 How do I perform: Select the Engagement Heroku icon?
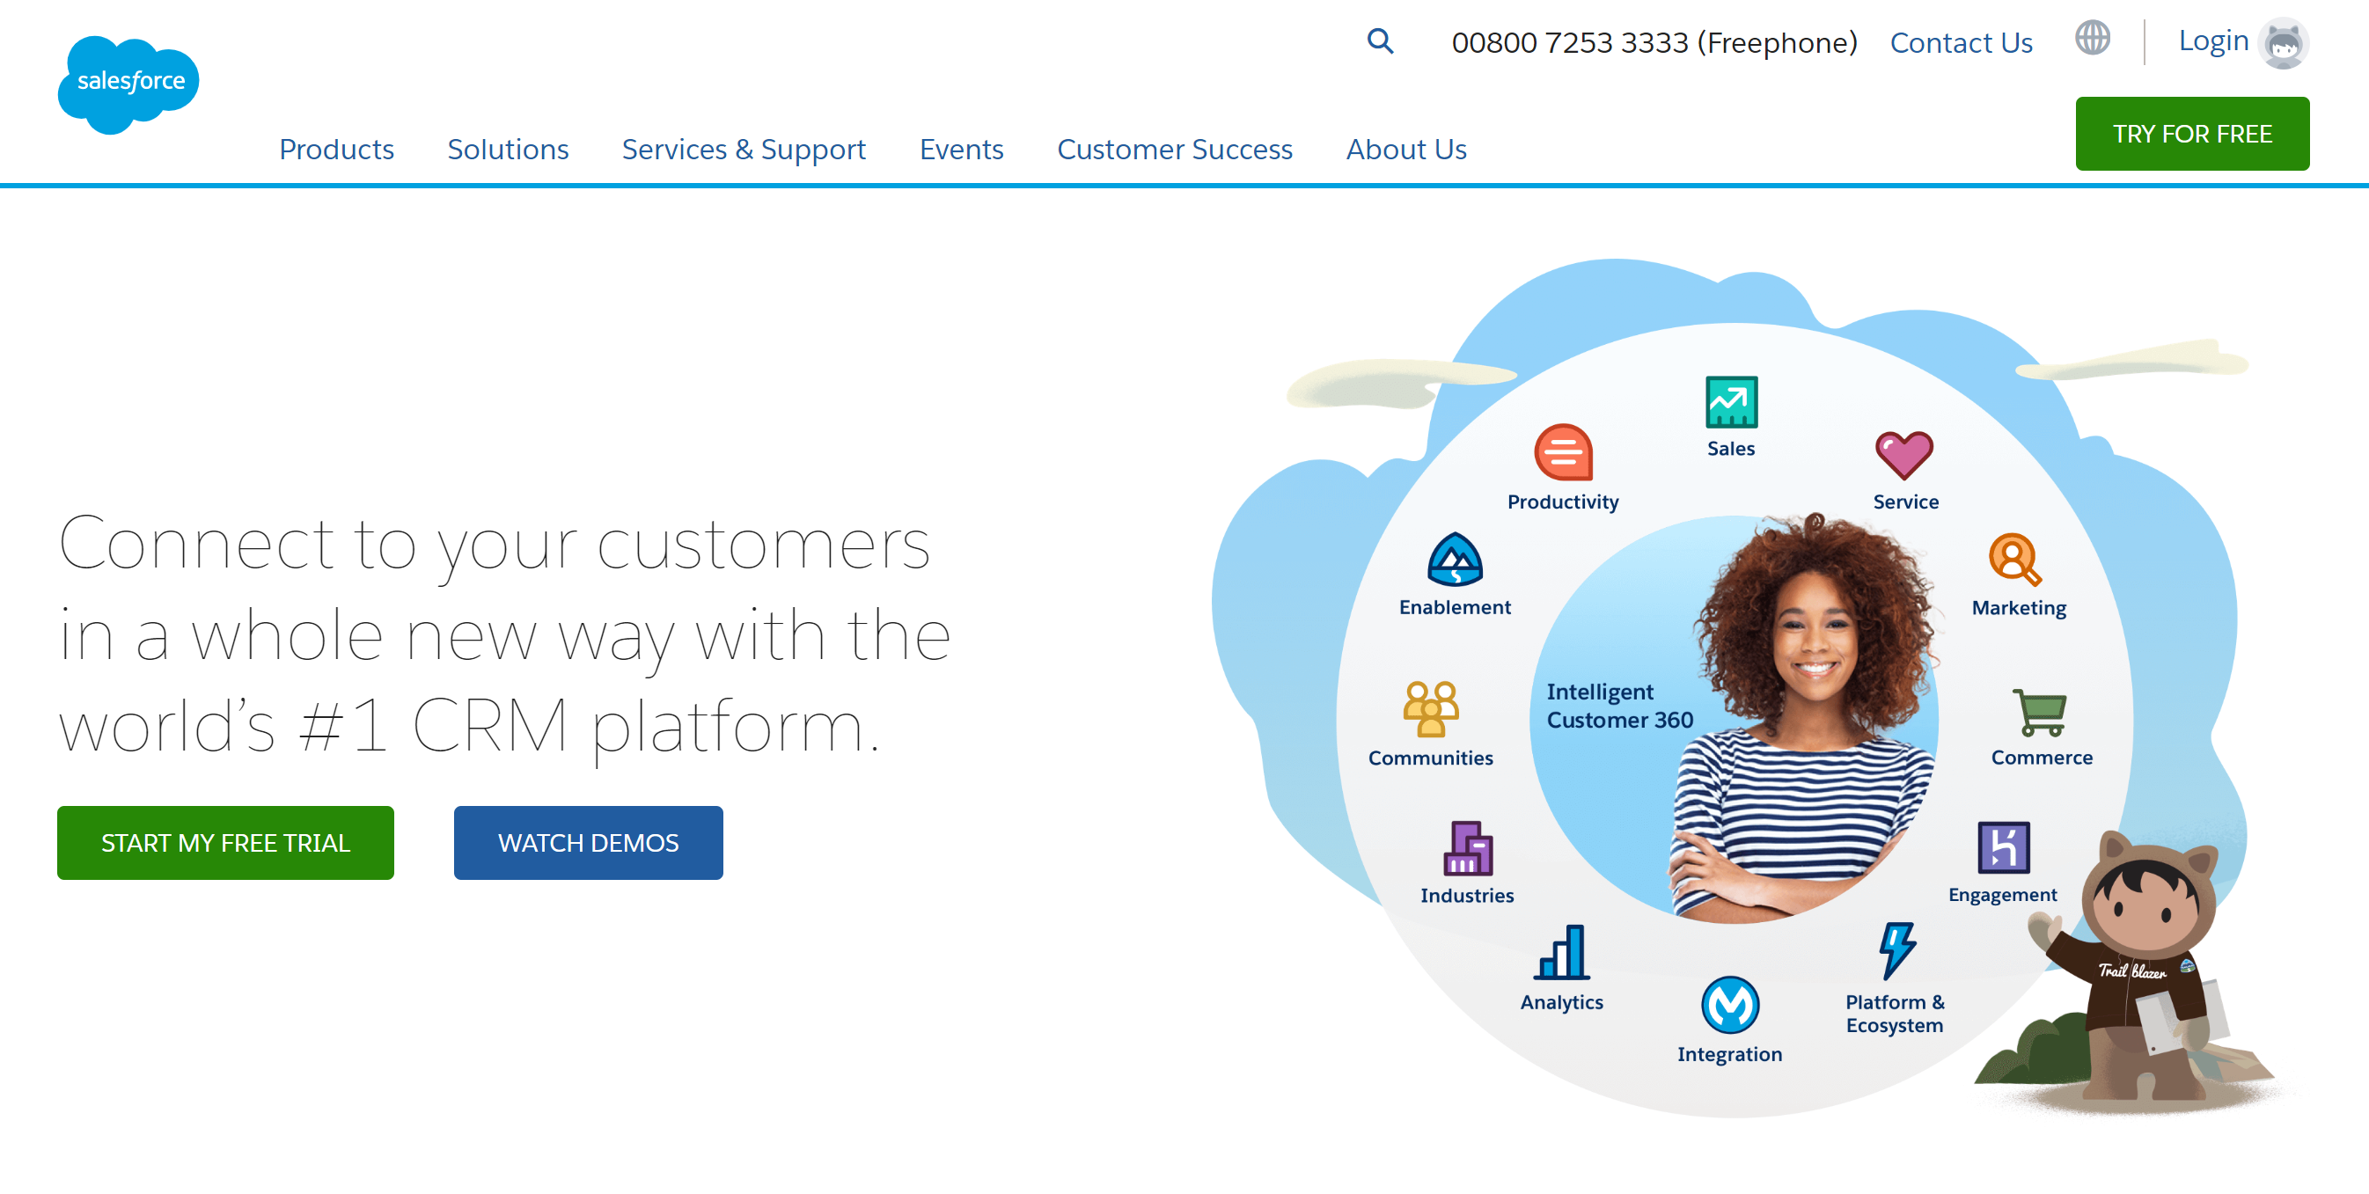pos(2003,846)
